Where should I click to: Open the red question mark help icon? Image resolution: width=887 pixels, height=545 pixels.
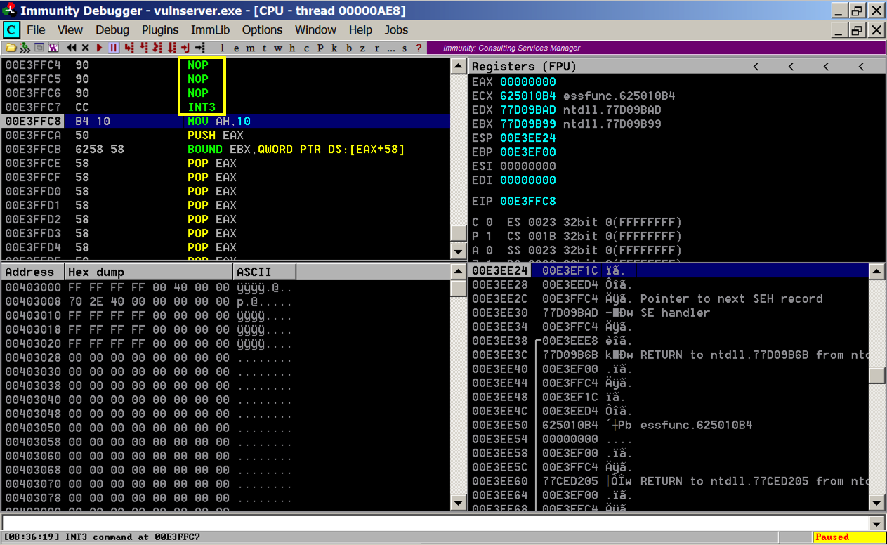tap(419, 48)
